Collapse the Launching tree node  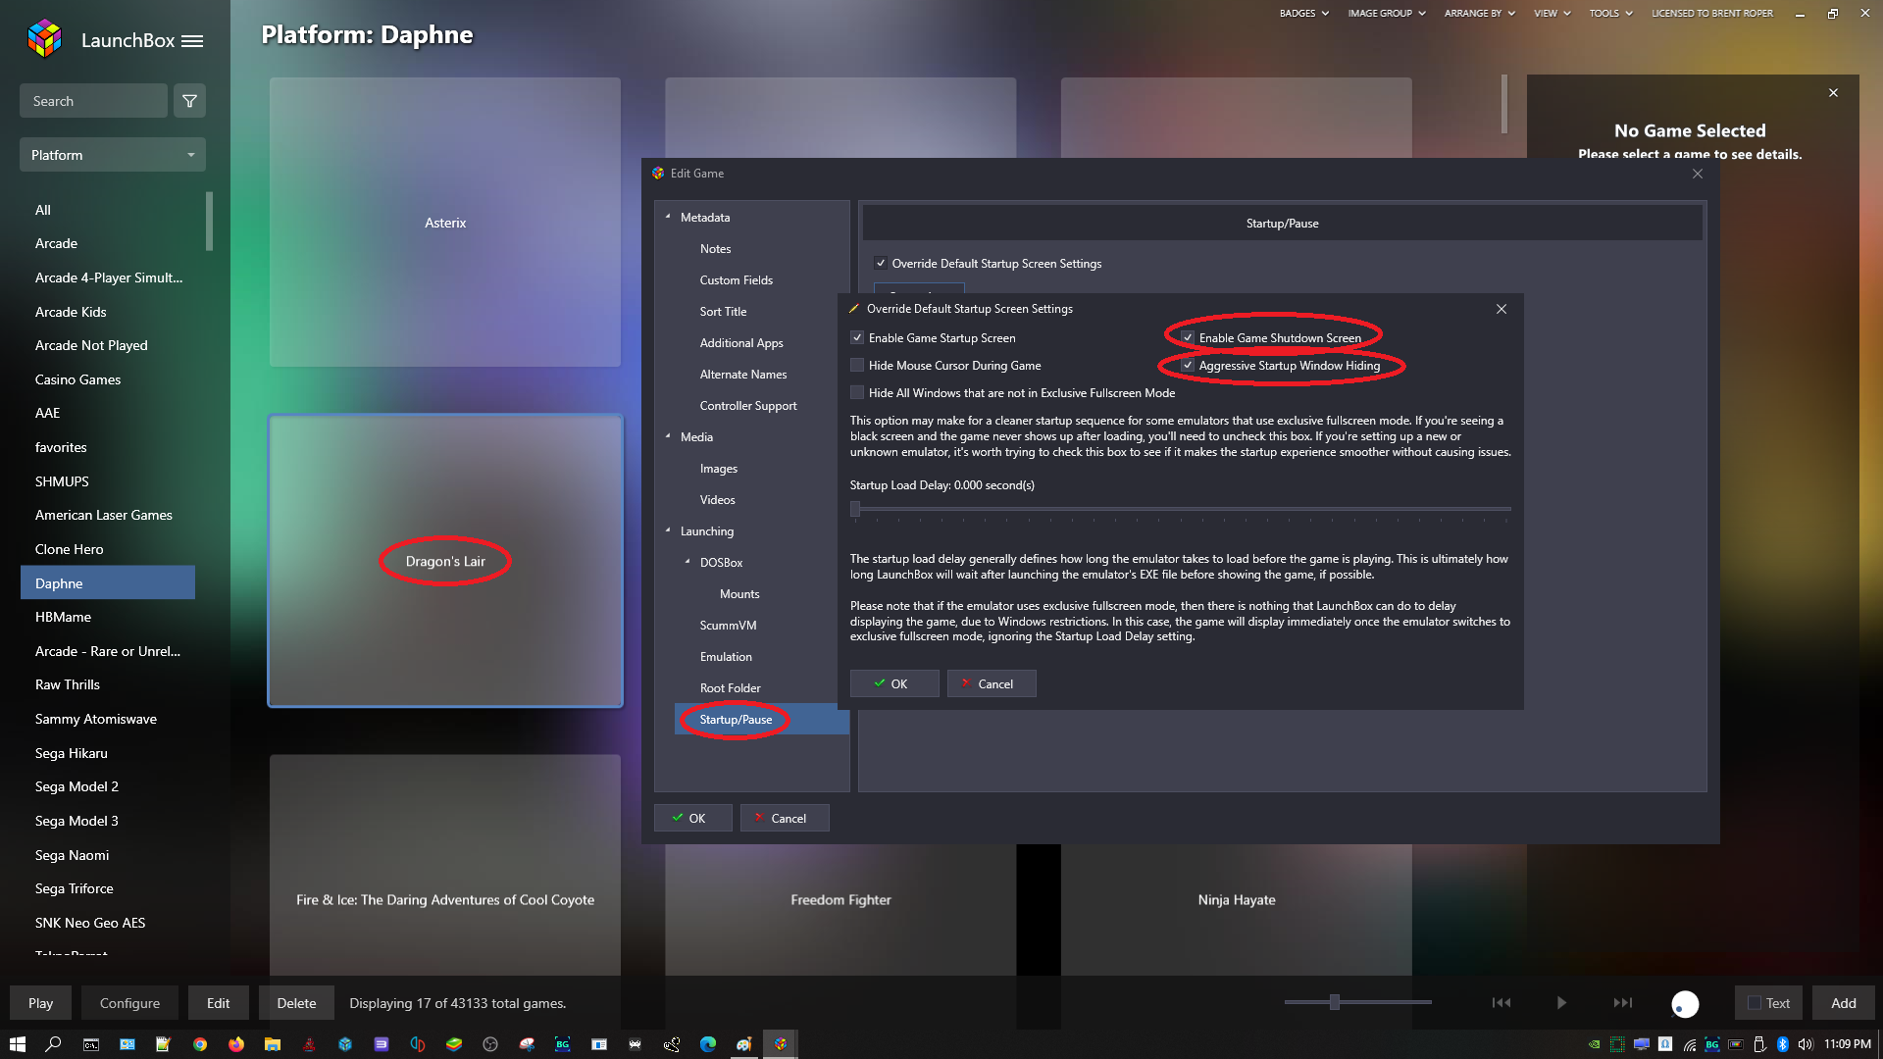[x=668, y=531]
